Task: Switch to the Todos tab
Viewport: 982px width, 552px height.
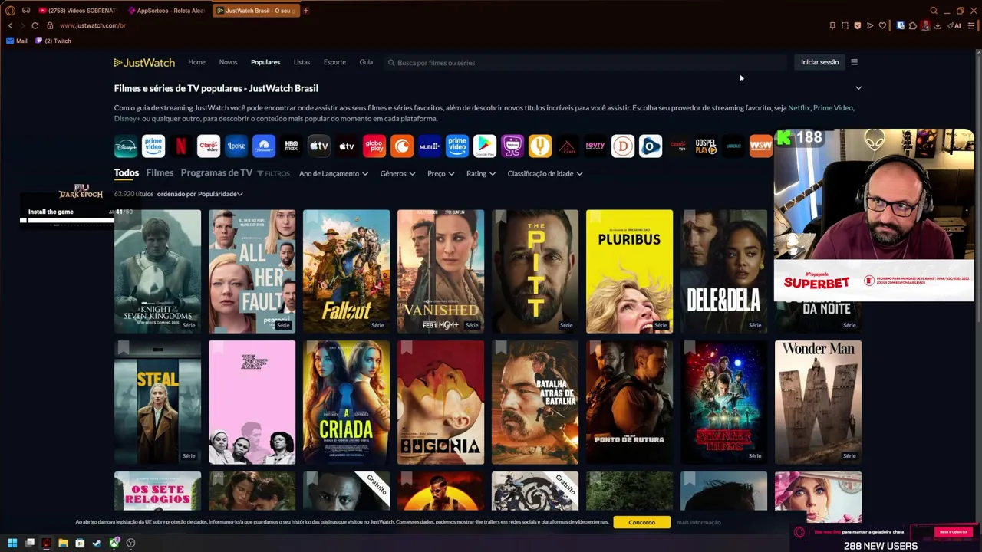Action: coord(127,173)
